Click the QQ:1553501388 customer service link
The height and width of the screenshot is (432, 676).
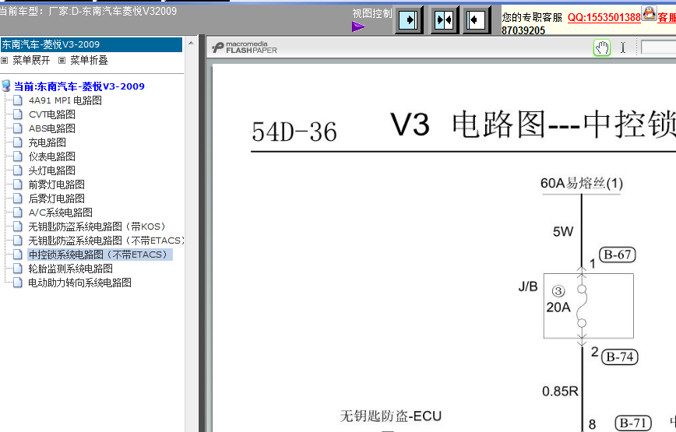pos(604,17)
